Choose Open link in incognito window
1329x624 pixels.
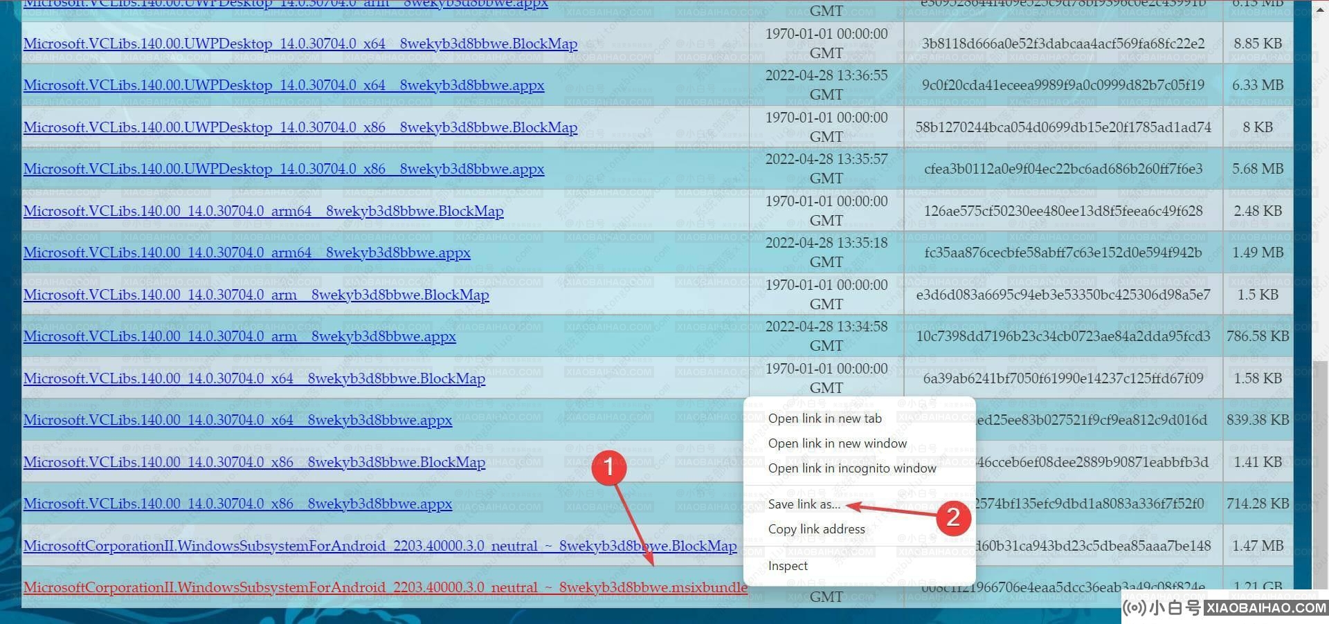(x=852, y=468)
